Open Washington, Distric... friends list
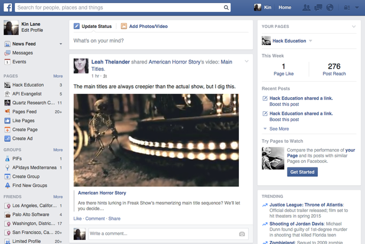Viewport: 365px width, 244px height. [x=34, y=223]
